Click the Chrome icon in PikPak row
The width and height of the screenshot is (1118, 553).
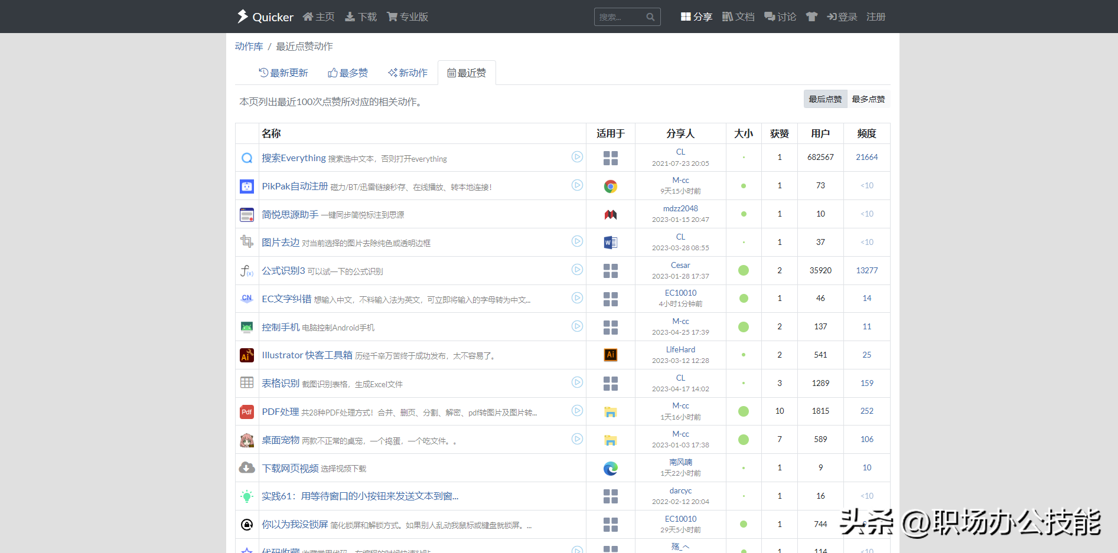coord(611,186)
